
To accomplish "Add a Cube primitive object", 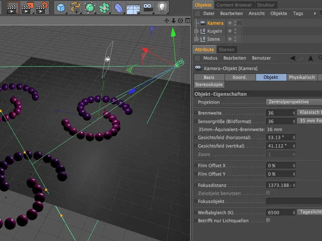I will point(61,8).
